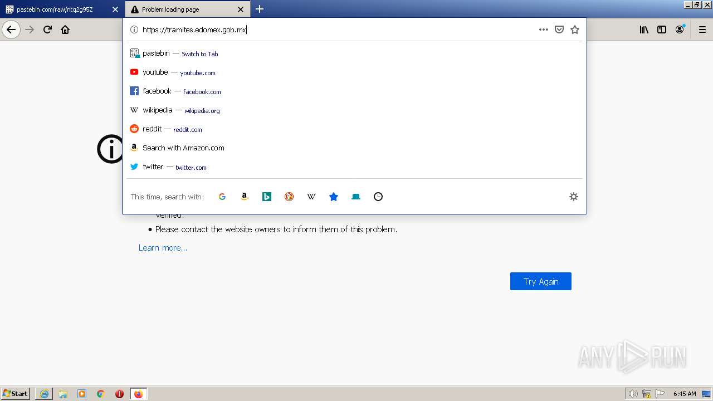Select the pastebin Switch to Tab suggestion
The image size is (713, 401).
pyautogui.click(x=354, y=53)
